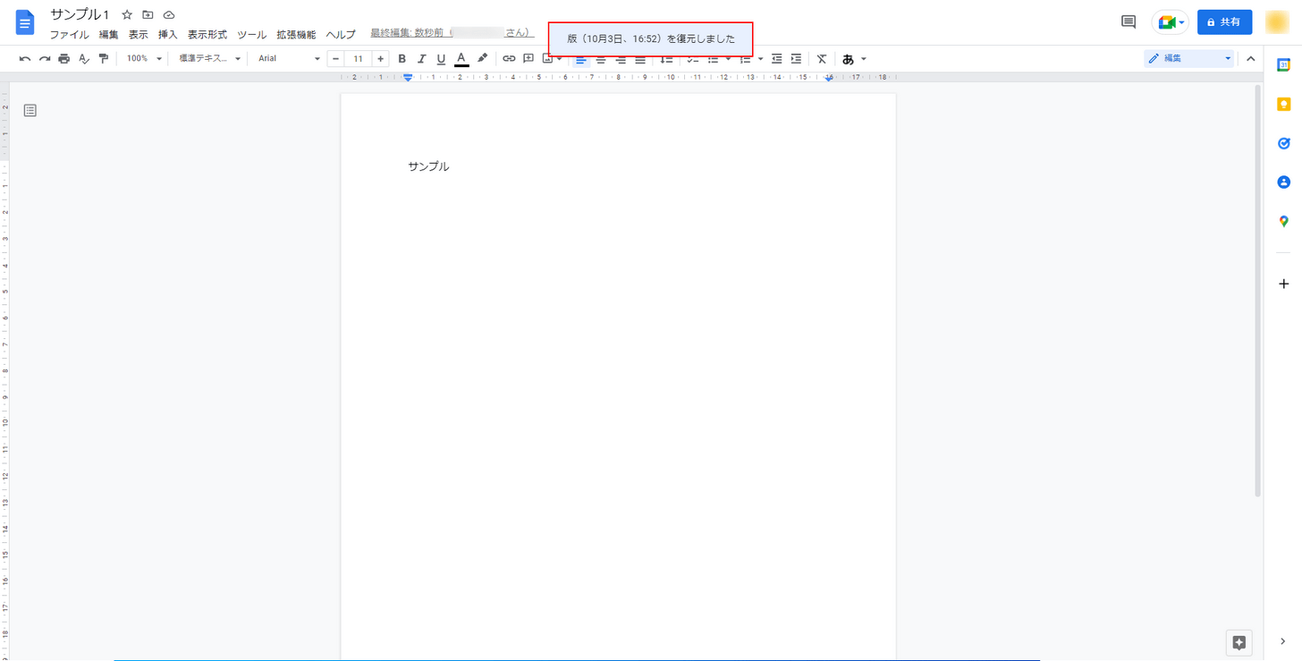Open the 編集 menu
Screen dimensions: 1302x661
(x=109, y=35)
